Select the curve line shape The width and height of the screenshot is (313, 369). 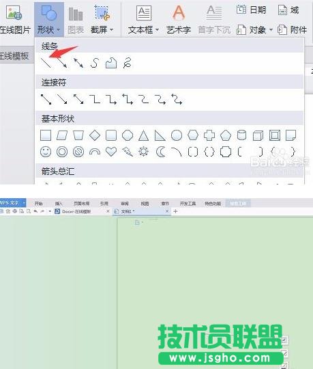point(95,63)
